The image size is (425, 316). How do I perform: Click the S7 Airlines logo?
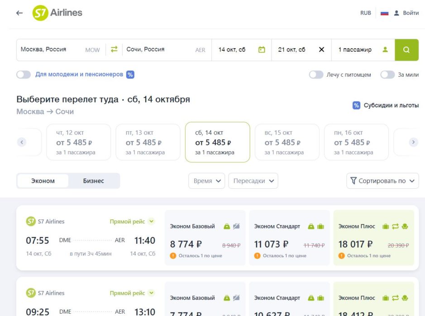pos(57,13)
